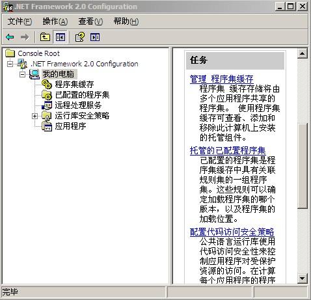Toggle the Show/Hide Action Pane icon

coord(95,37)
